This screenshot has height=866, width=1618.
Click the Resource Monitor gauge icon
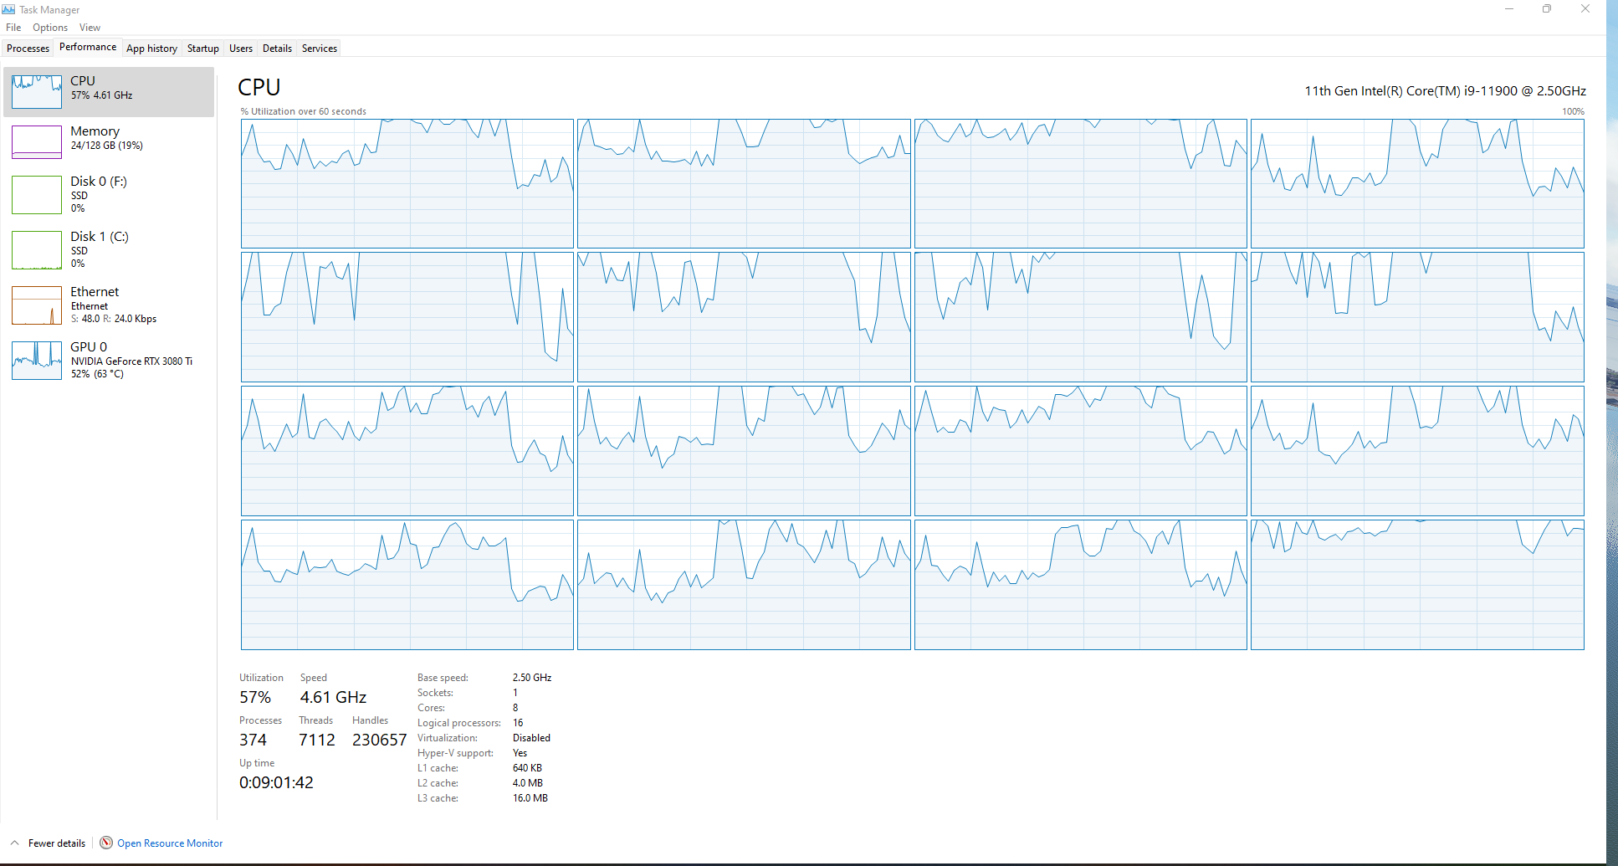point(106,843)
